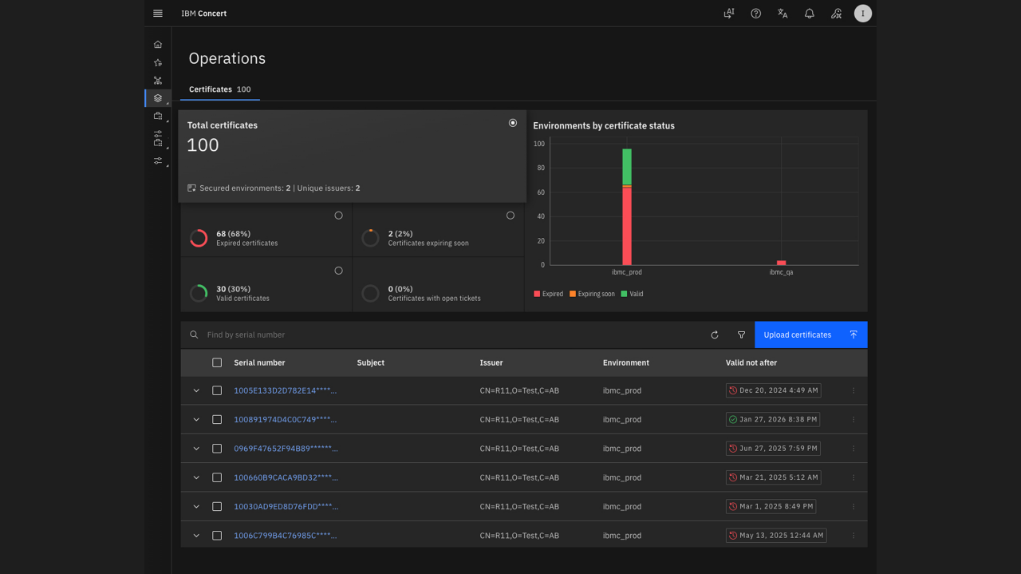Image resolution: width=1021 pixels, height=574 pixels.
Task: Expand the 100891974D4C0C749 certificate row
Action: (x=196, y=419)
